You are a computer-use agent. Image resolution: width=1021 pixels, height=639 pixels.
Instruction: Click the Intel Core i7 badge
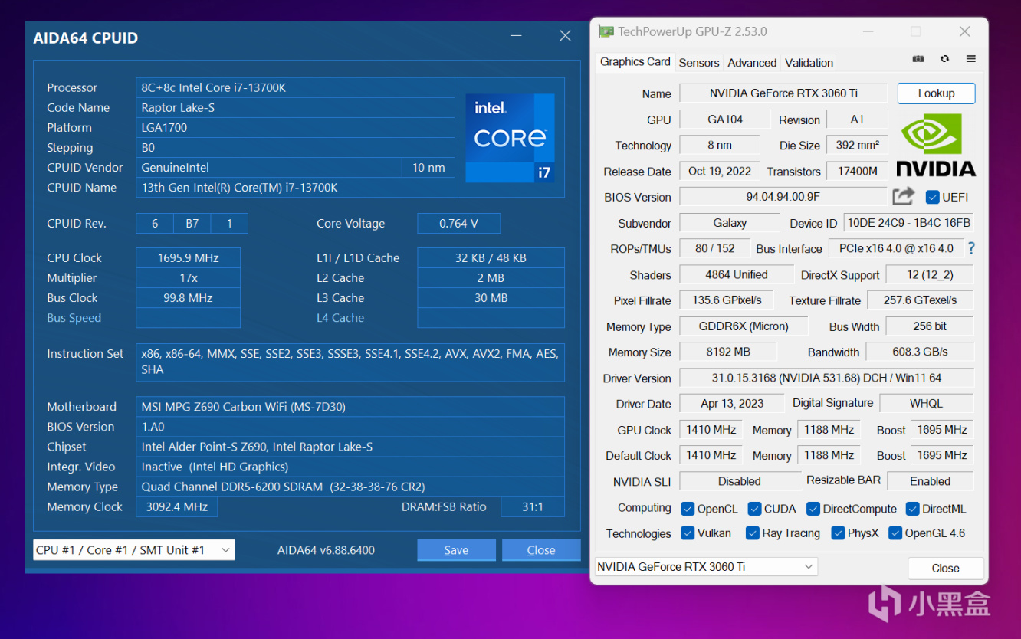tap(510, 138)
